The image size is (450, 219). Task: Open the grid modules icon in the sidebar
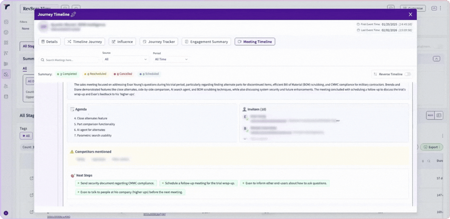pos(6,43)
